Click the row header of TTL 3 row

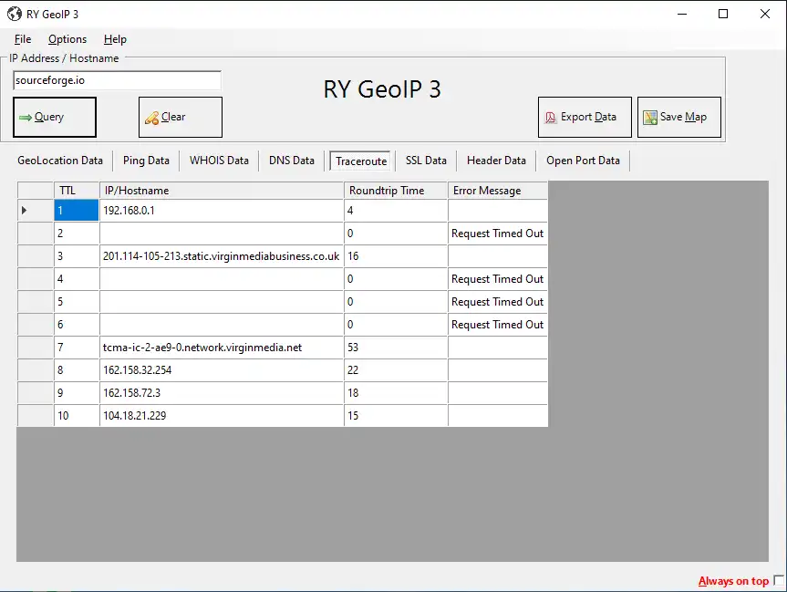(x=36, y=256)
